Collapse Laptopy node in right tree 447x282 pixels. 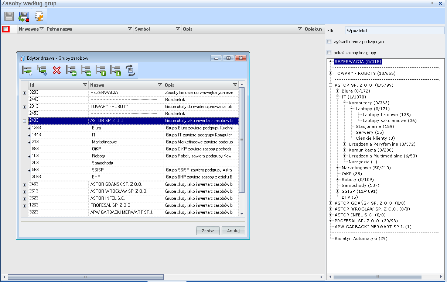(x=352, y=109)
